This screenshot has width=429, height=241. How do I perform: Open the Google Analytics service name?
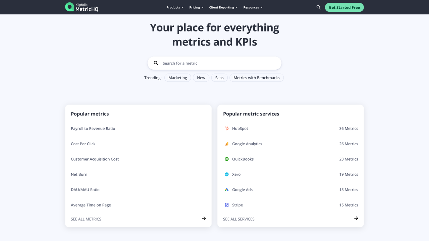tap(247, 144)
